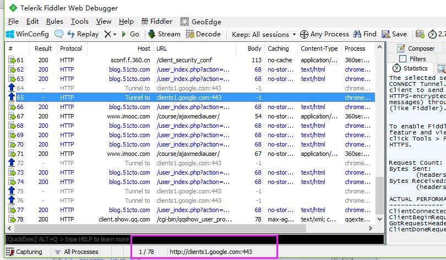Toggle Decode mode in toolbar

click(203, 34)
